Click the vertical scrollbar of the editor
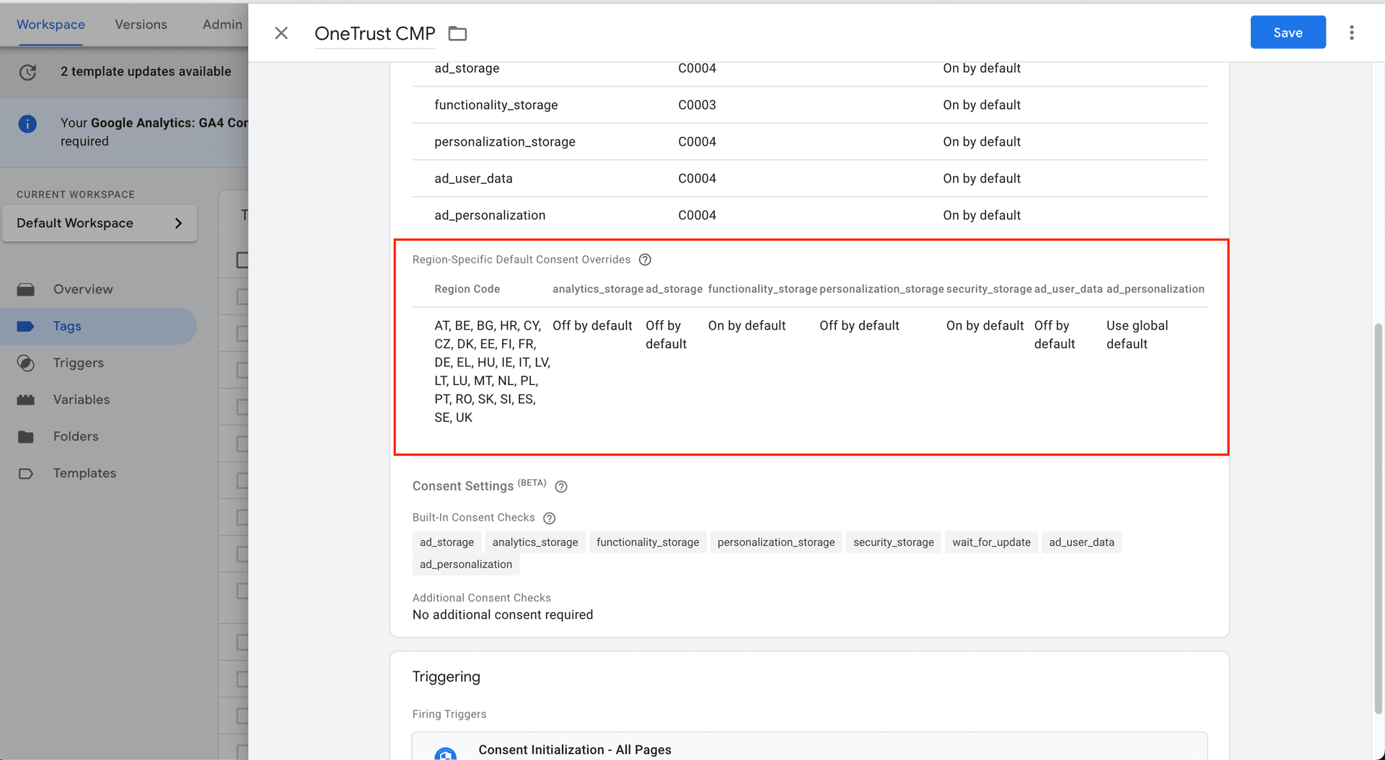Screen dimensions: 1385x760 (1378, 518)
